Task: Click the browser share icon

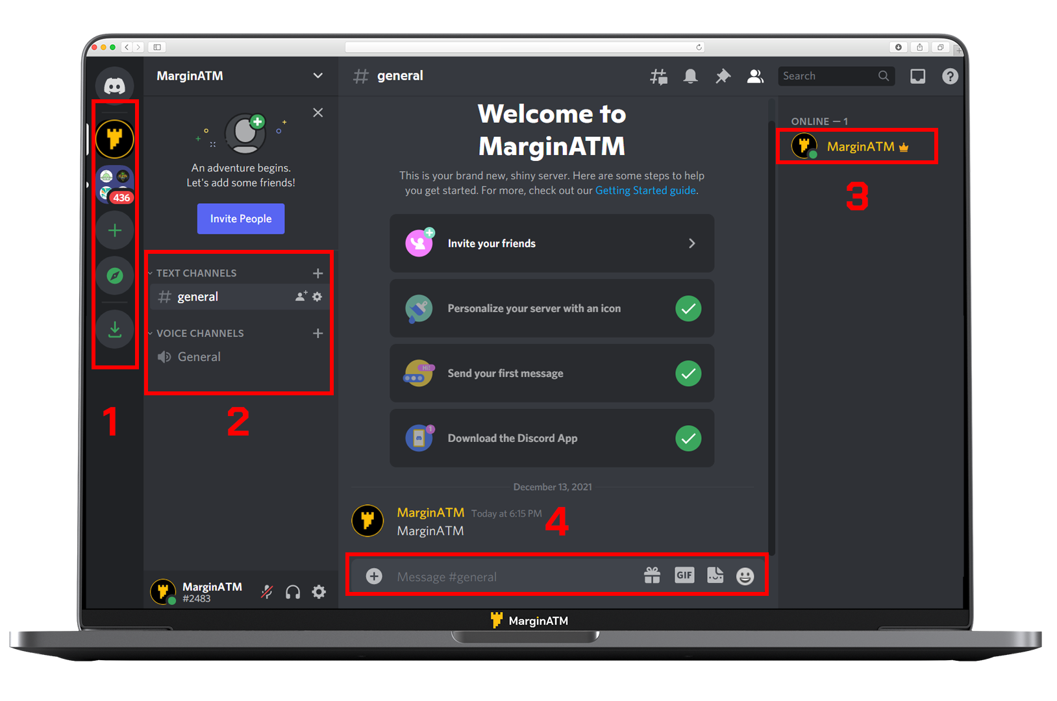Action: pyautogui.click(x=919, y=47)
